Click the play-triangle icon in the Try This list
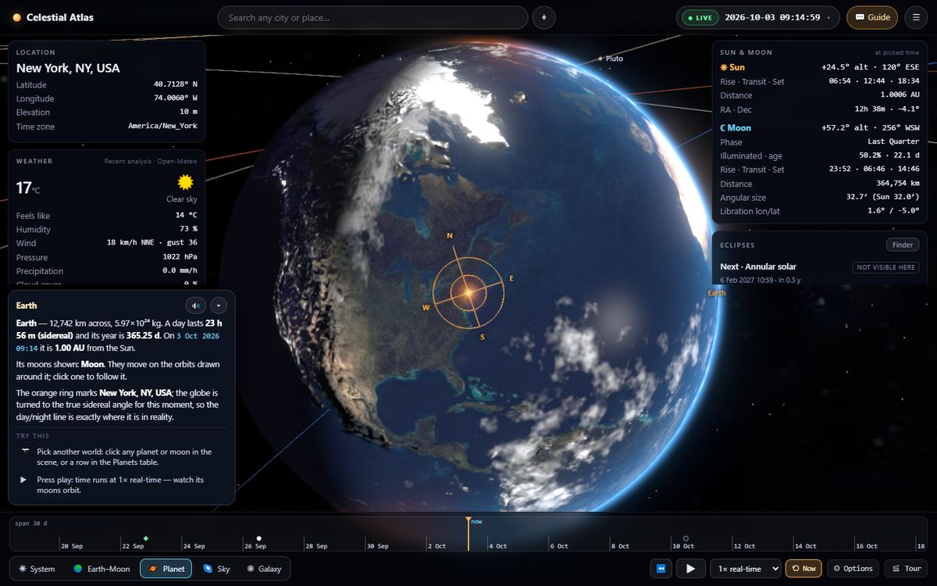The image size is (937, 586). (23, 480)
